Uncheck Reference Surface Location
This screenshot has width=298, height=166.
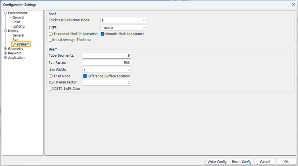[x=85, y=76]
